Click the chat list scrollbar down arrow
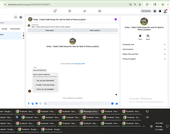 point(23,38)
